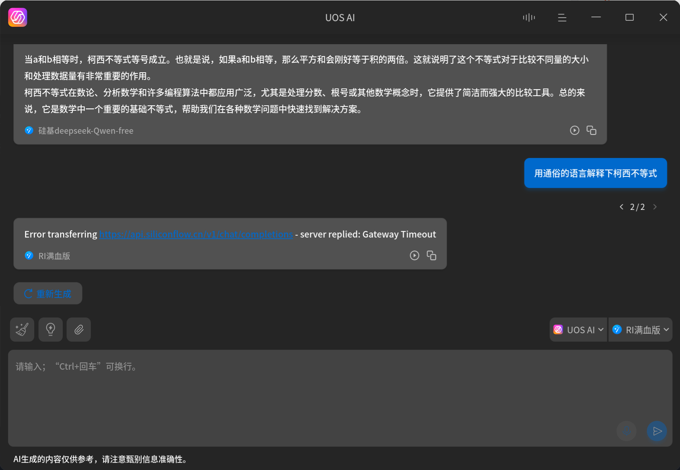Open the RI满血版 model selector
The image size is (680, 470).
(640, 329)
